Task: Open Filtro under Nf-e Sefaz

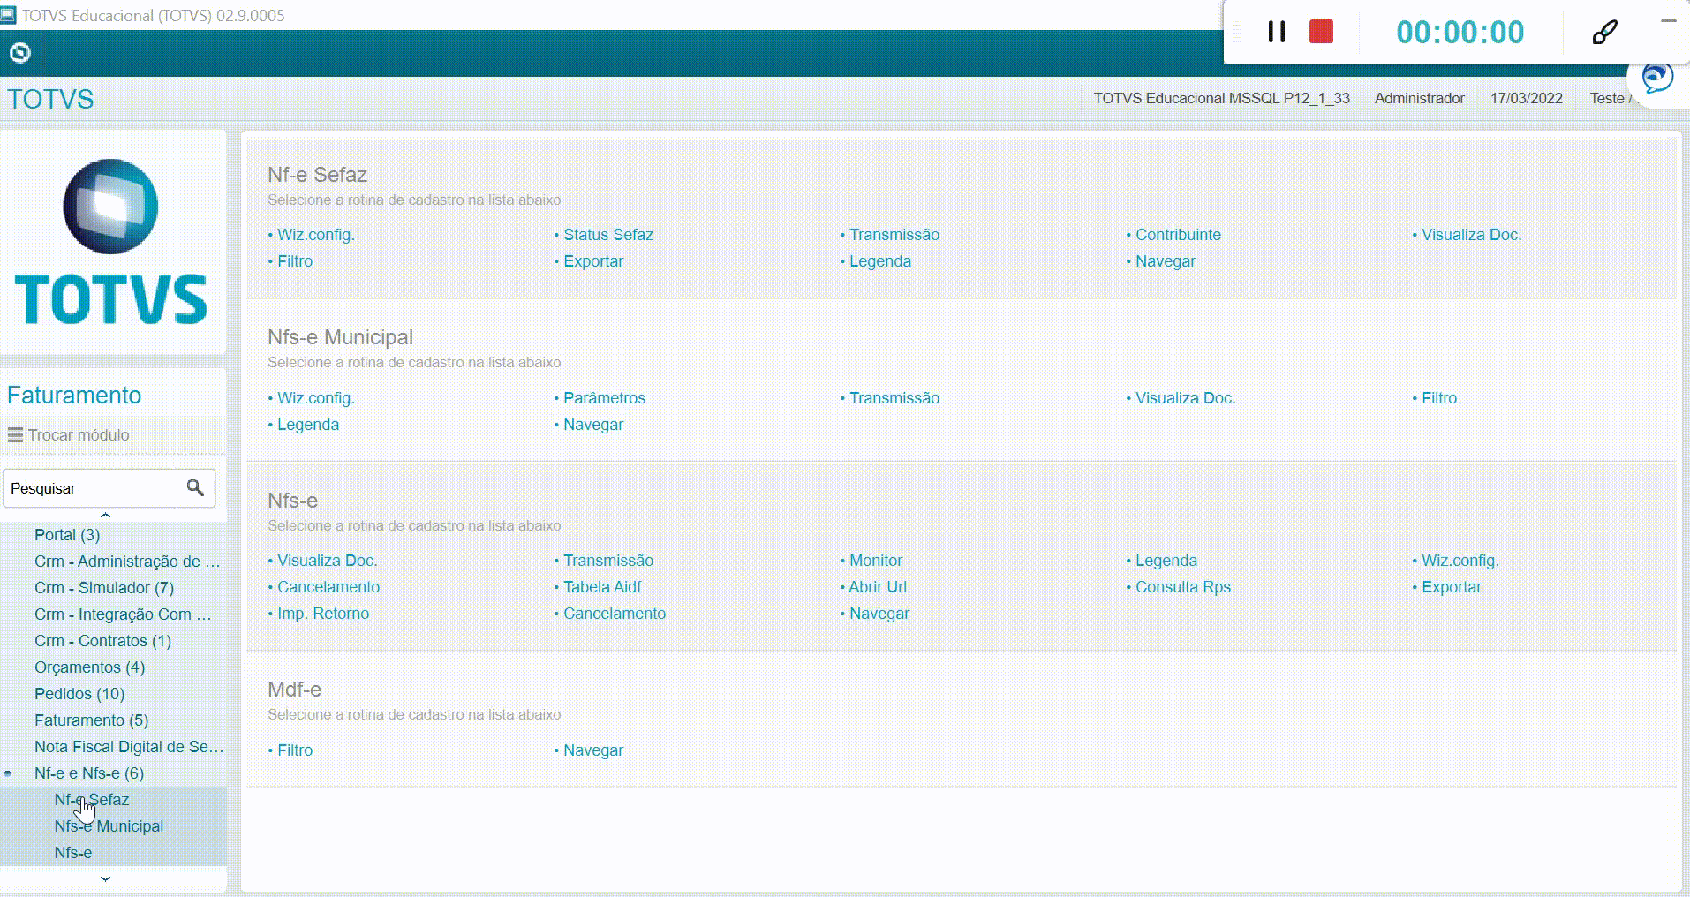Action: click(x=295, y=261)
